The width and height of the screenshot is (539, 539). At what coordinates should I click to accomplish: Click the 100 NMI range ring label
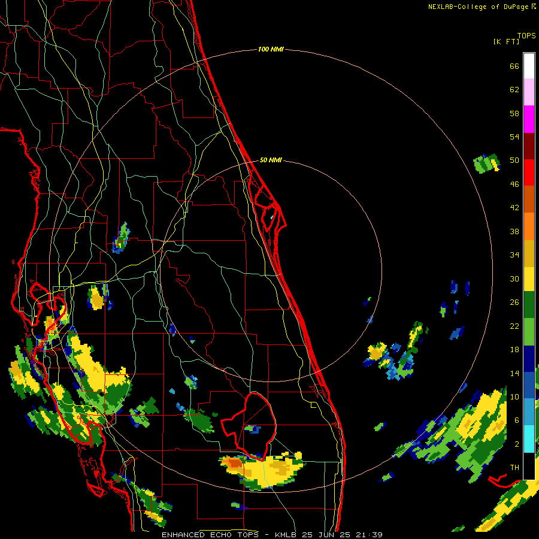271,50
